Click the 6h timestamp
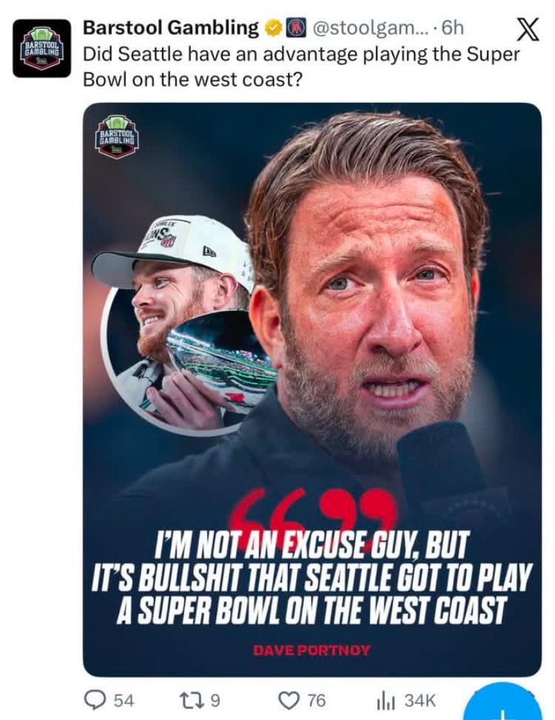 click(451, 28)
